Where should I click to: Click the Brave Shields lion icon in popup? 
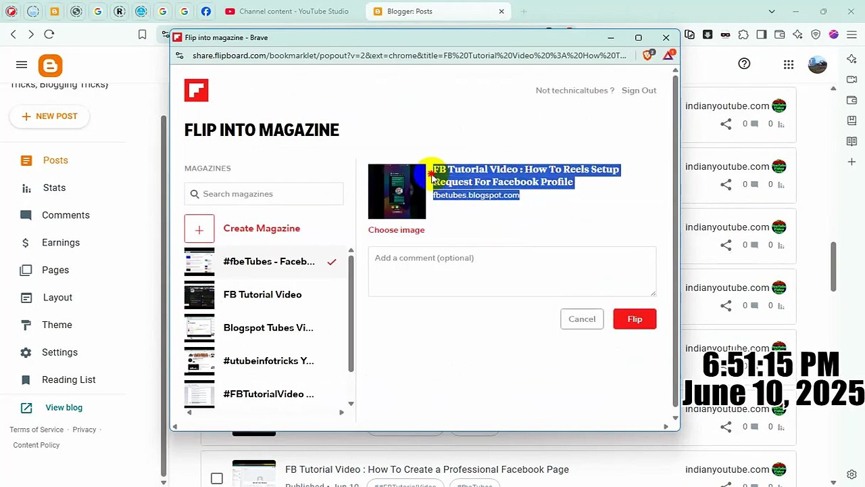(647, 55)
